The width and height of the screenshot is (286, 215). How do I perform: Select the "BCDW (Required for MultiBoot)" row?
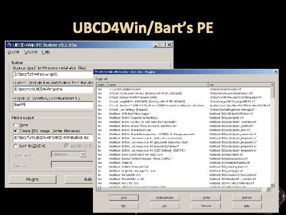pos(183,118)
